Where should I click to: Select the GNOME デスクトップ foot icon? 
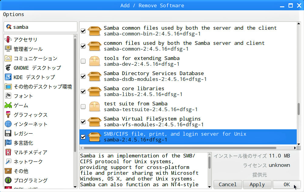8,68
